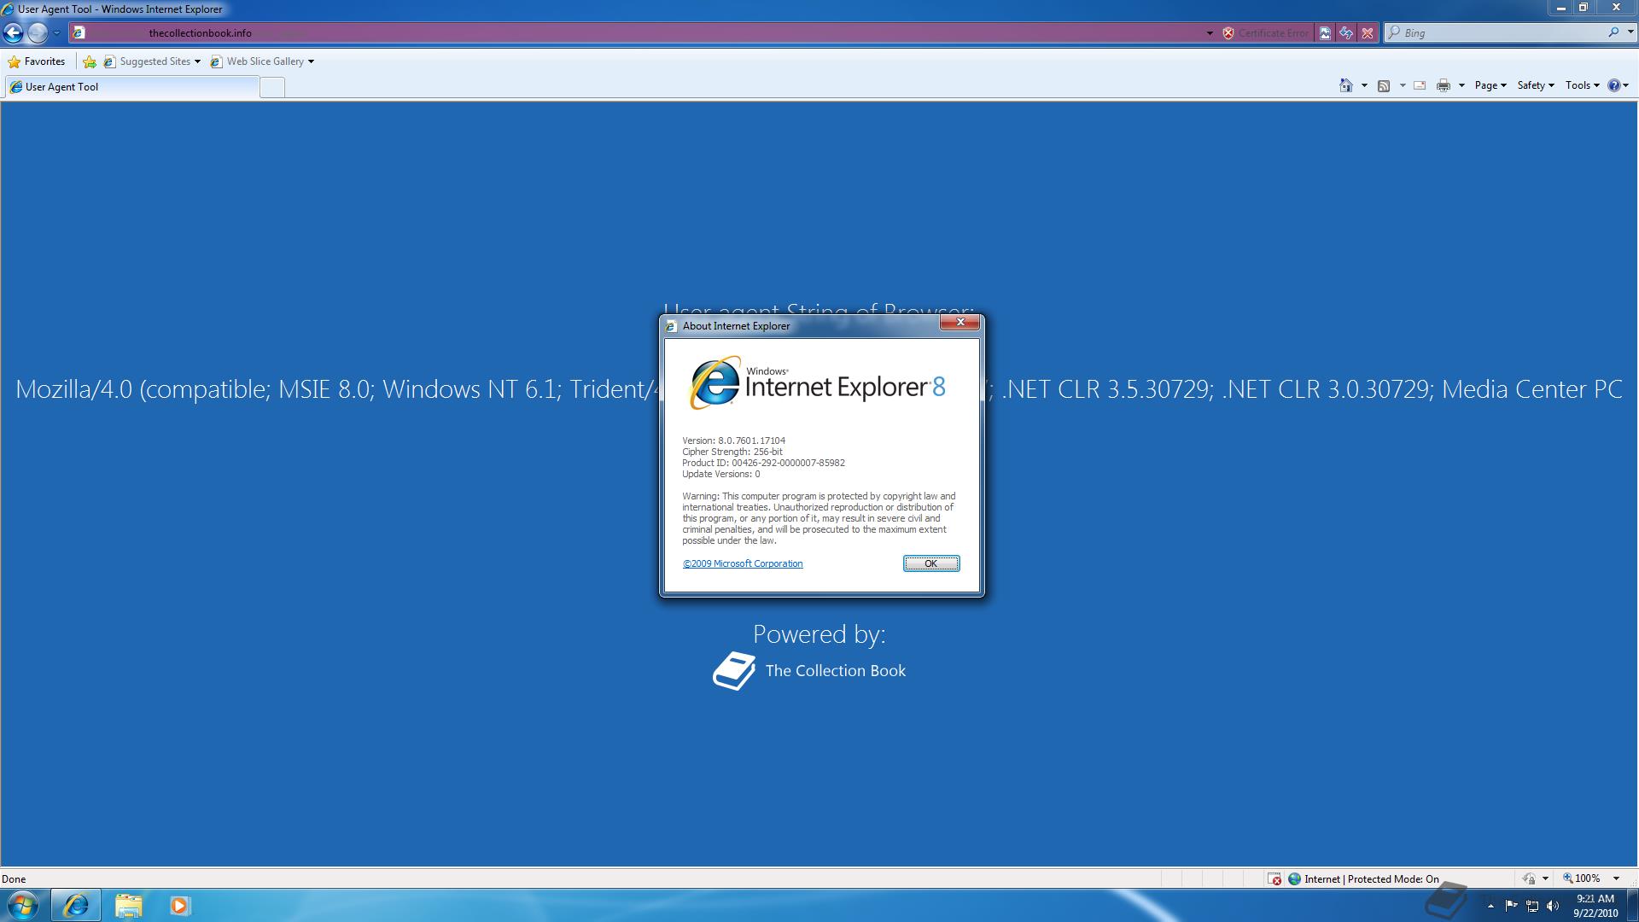This screenshot has width=1639, height=922.
Task: Click the Back navigation button
Action: tap(13, 33)
